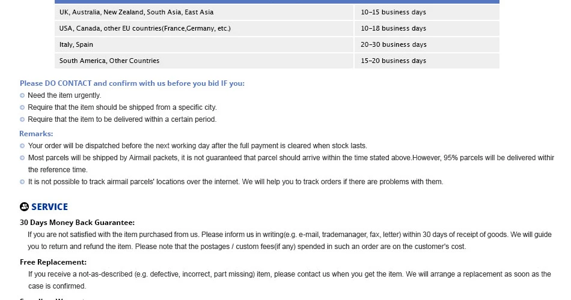The height and width of the screenshot is (300, 571).
Task: Click bullet icon beside 'It is not possible to track'
Action: coord(22,182)
